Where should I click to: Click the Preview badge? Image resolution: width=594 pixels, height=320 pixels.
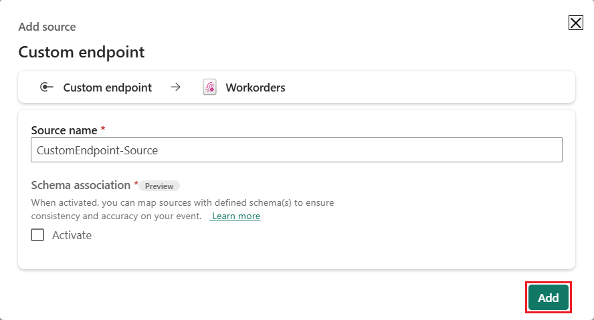[159, 186]
